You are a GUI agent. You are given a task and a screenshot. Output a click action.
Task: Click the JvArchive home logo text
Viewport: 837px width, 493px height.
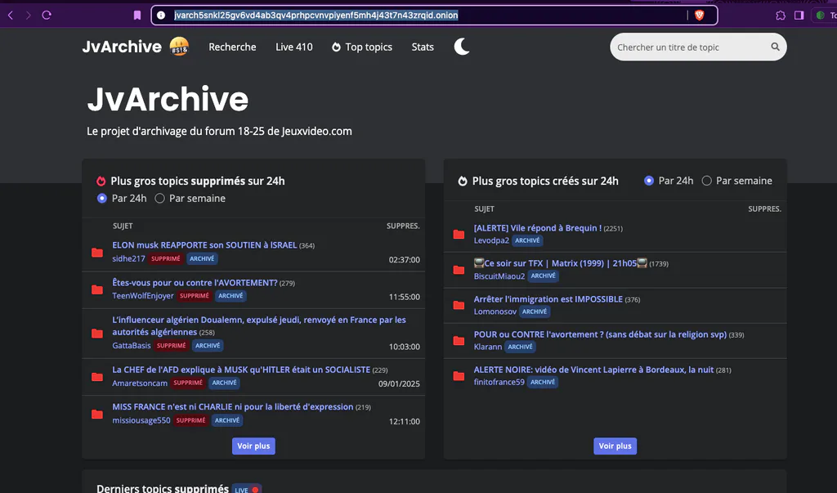(x=122, y=47)
